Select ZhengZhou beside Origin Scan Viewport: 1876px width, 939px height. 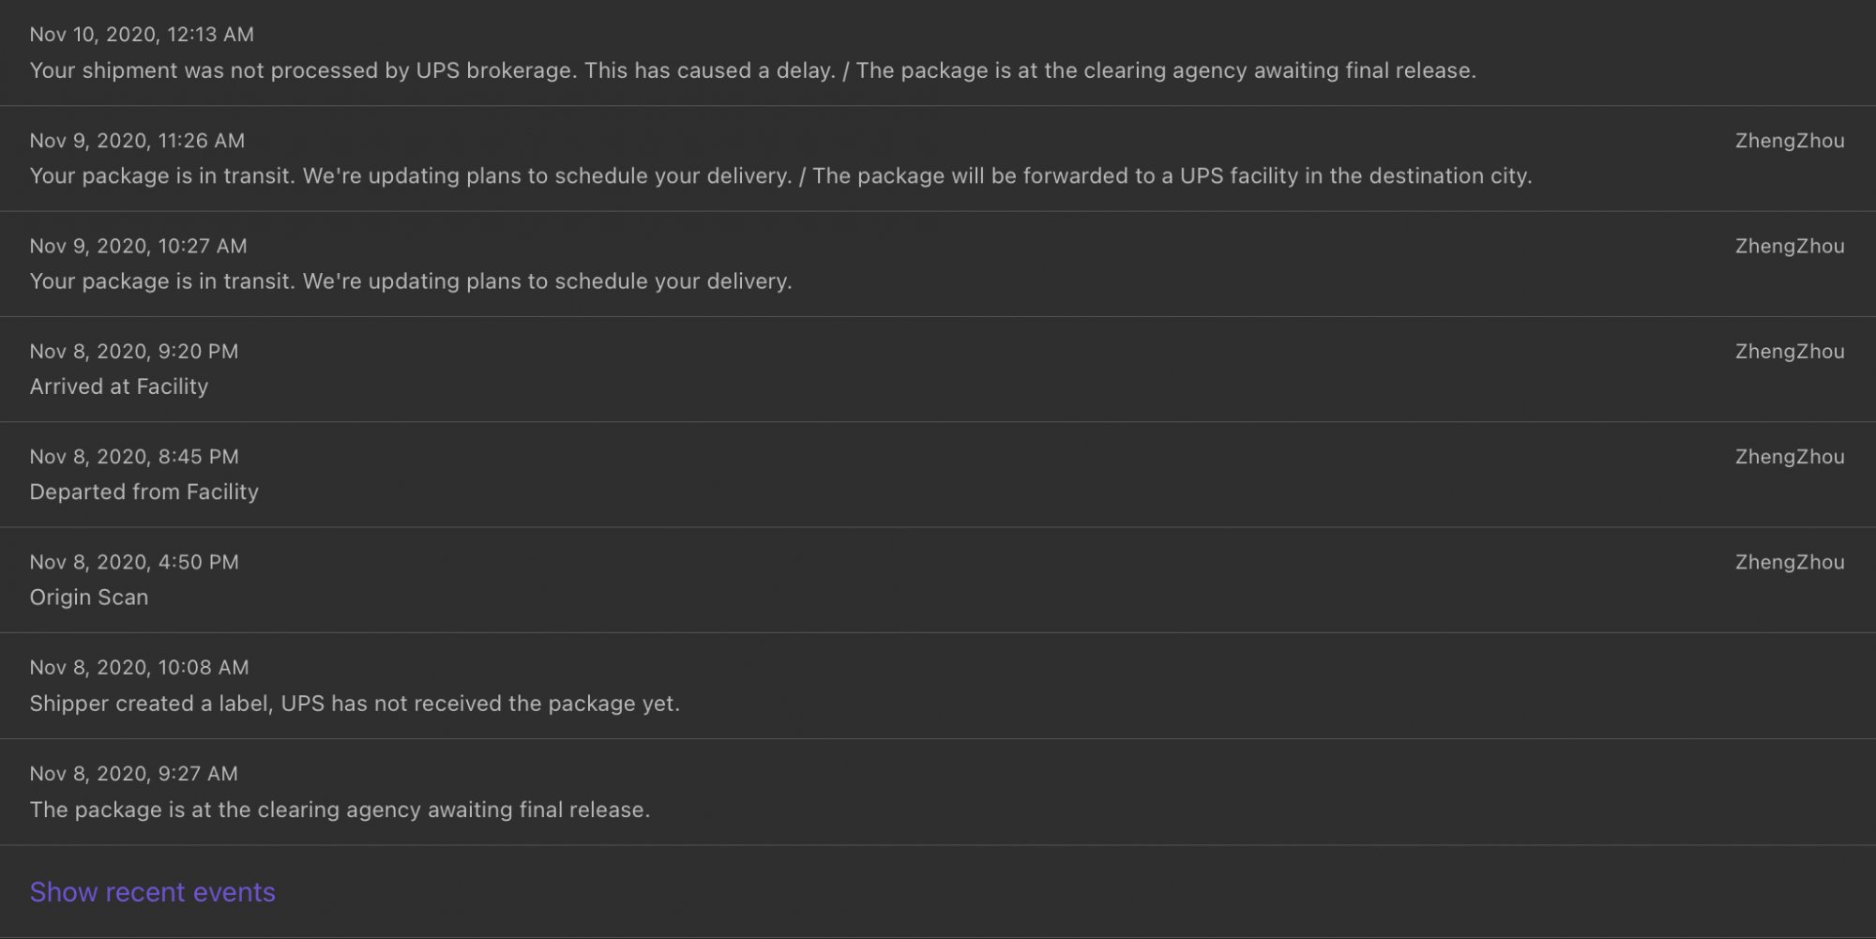pos(1790,562)
